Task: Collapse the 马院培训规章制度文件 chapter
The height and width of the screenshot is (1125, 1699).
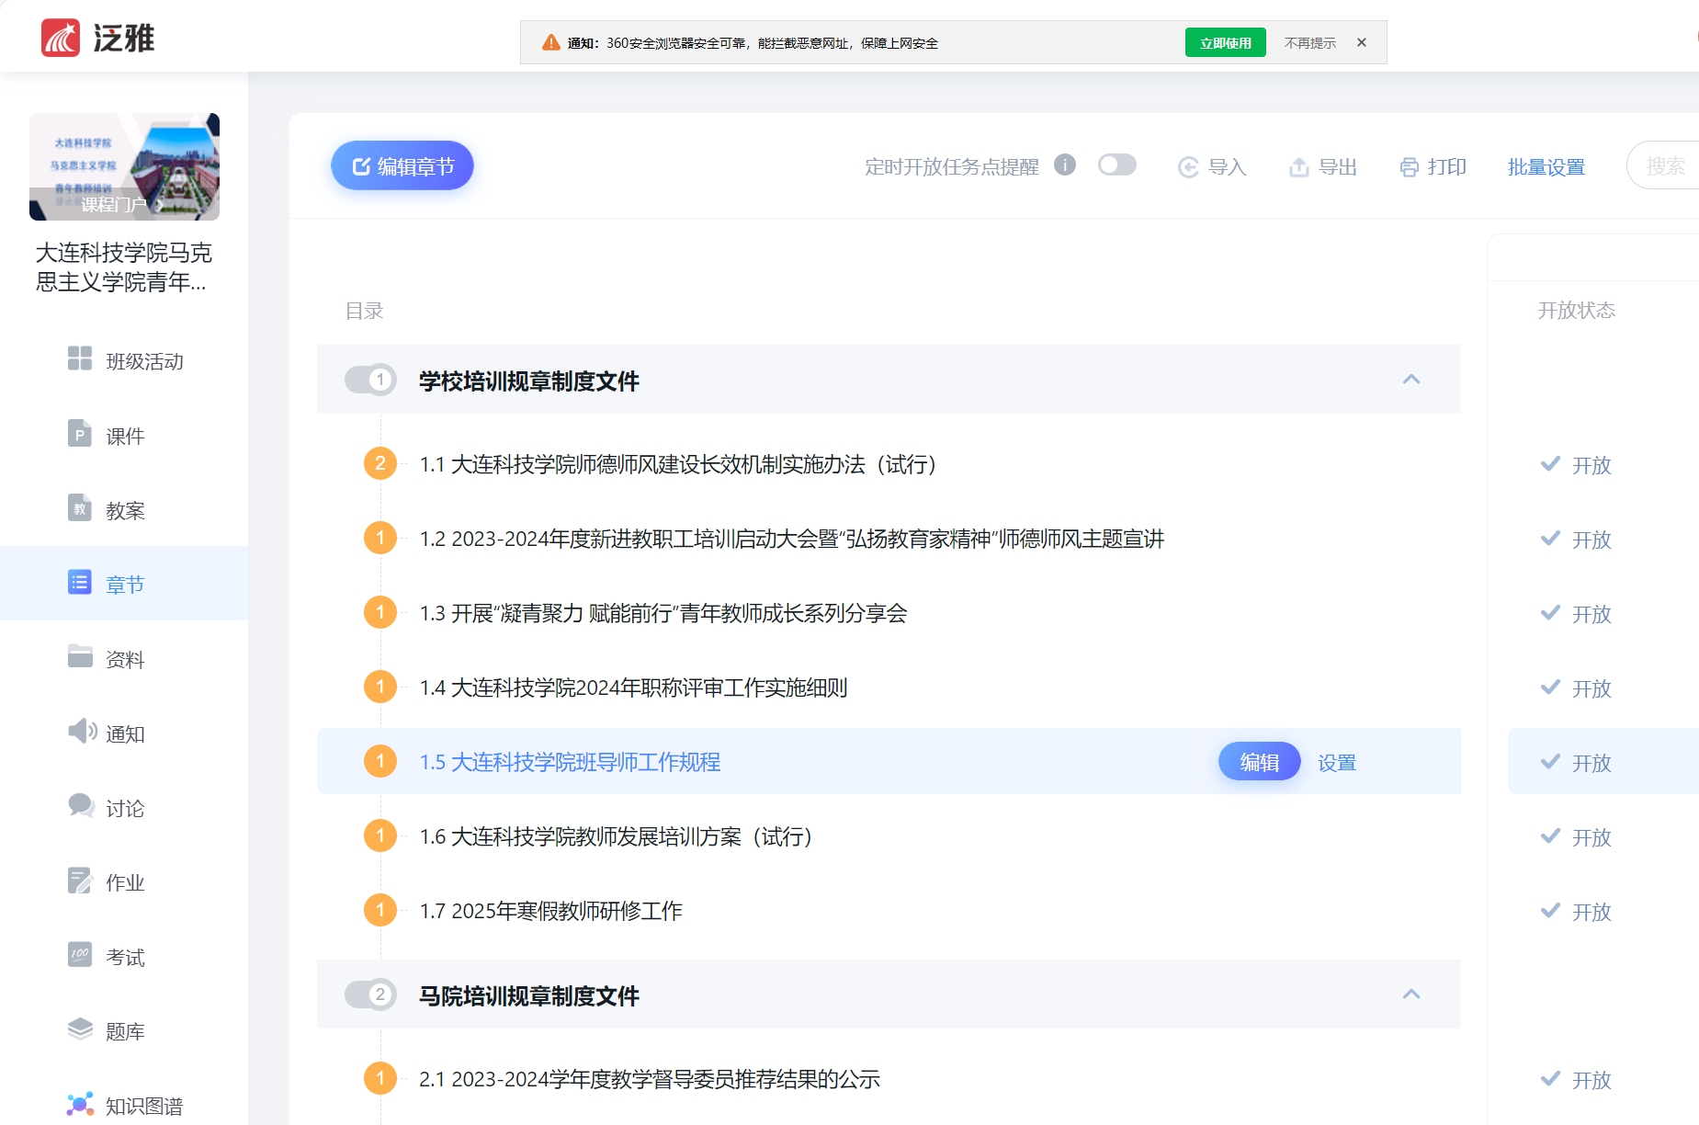Action: point(1411,994)
